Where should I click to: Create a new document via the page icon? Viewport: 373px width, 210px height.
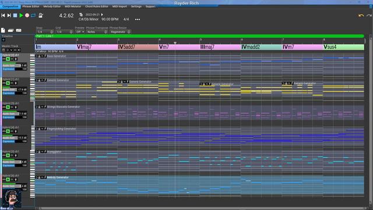click(3, 30)
